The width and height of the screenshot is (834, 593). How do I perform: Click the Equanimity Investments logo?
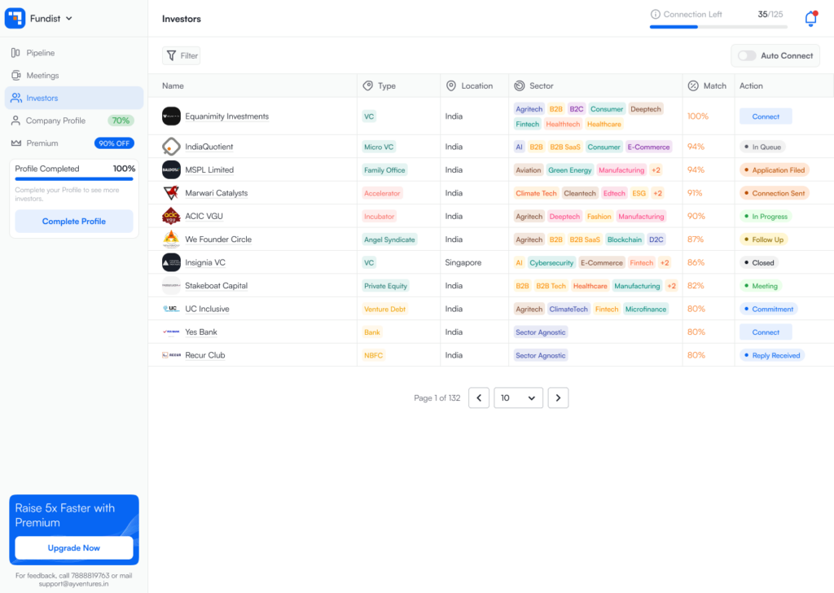pyautogui.click(x=171, y=116)
